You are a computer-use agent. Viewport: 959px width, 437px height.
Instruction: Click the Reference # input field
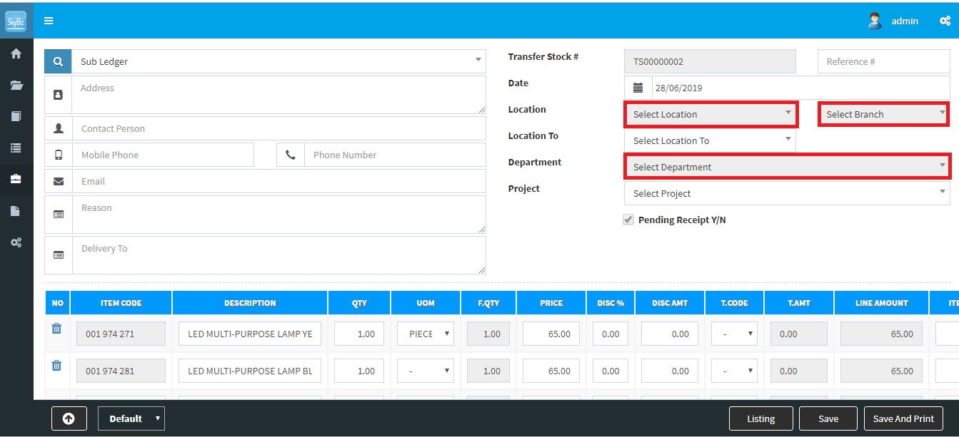pos(883,61)
